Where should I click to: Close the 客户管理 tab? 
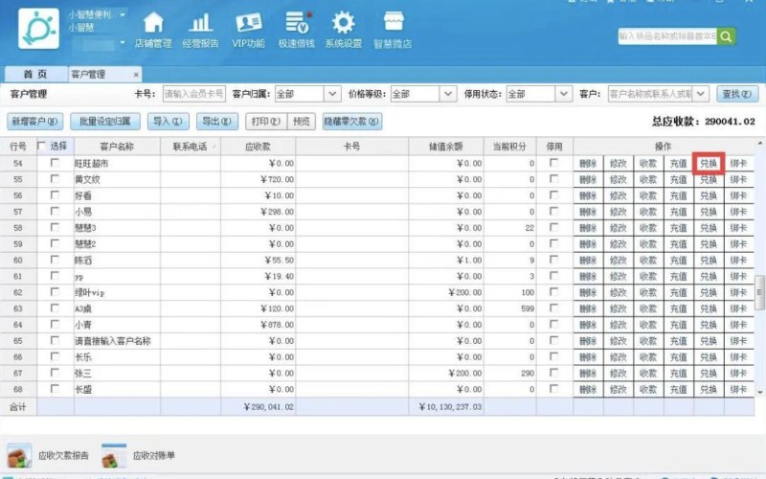tap(136, 75)
